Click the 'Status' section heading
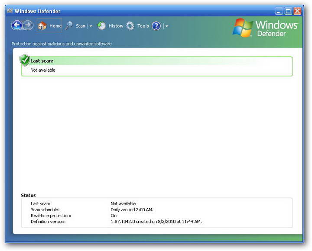 click(28, 195)
